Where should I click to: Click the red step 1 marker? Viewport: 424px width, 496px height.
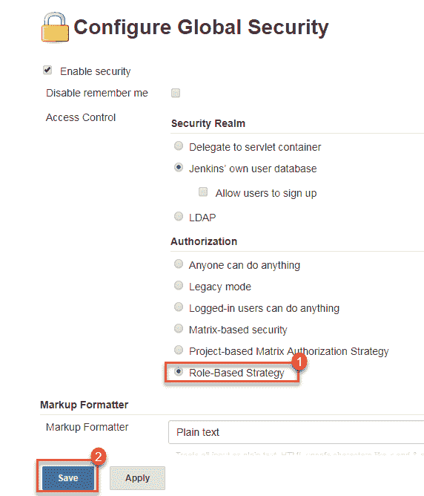pos(299,362)
